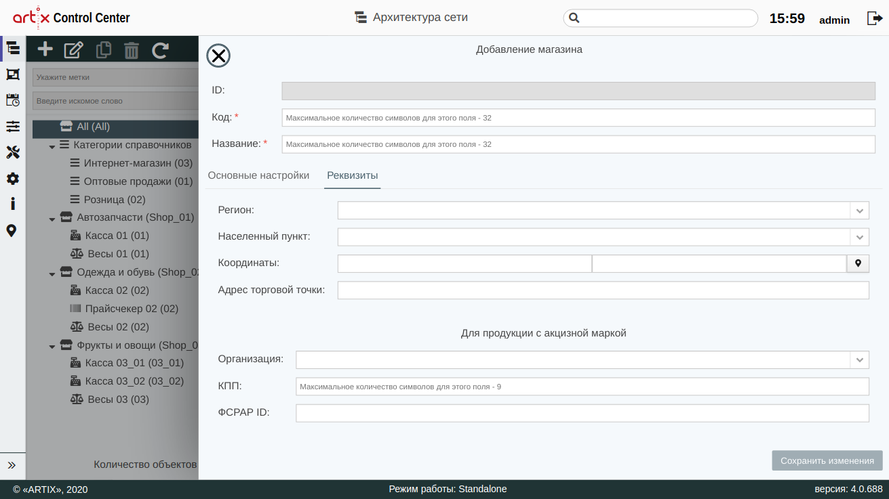Expand the sidebar with double chevron
The height and width of the screenshot is (499, 889).
pyautogui.click(x=12, y=465)
